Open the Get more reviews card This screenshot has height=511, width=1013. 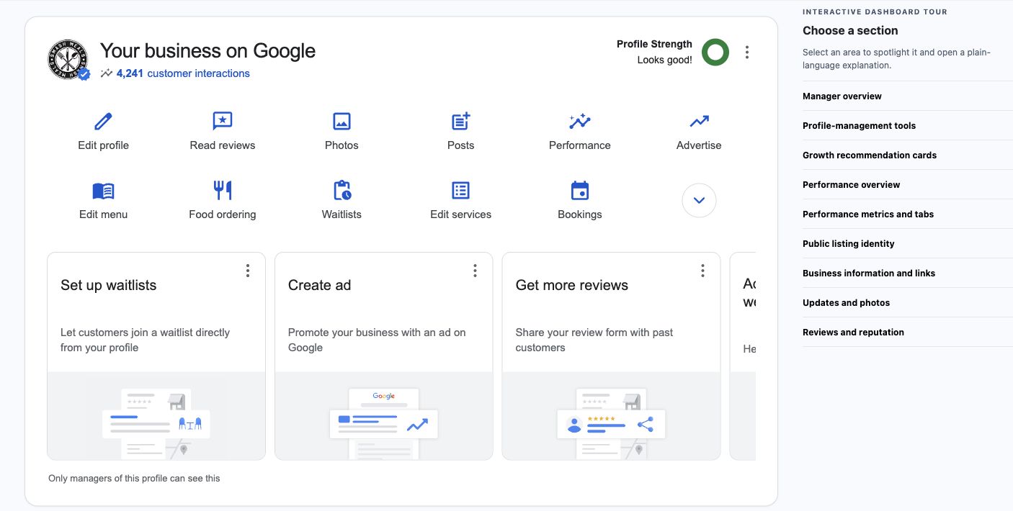pyautogui.click(x=612, y=356)
